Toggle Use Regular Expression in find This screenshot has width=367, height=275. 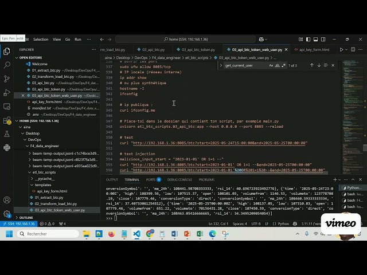(283, 65)
